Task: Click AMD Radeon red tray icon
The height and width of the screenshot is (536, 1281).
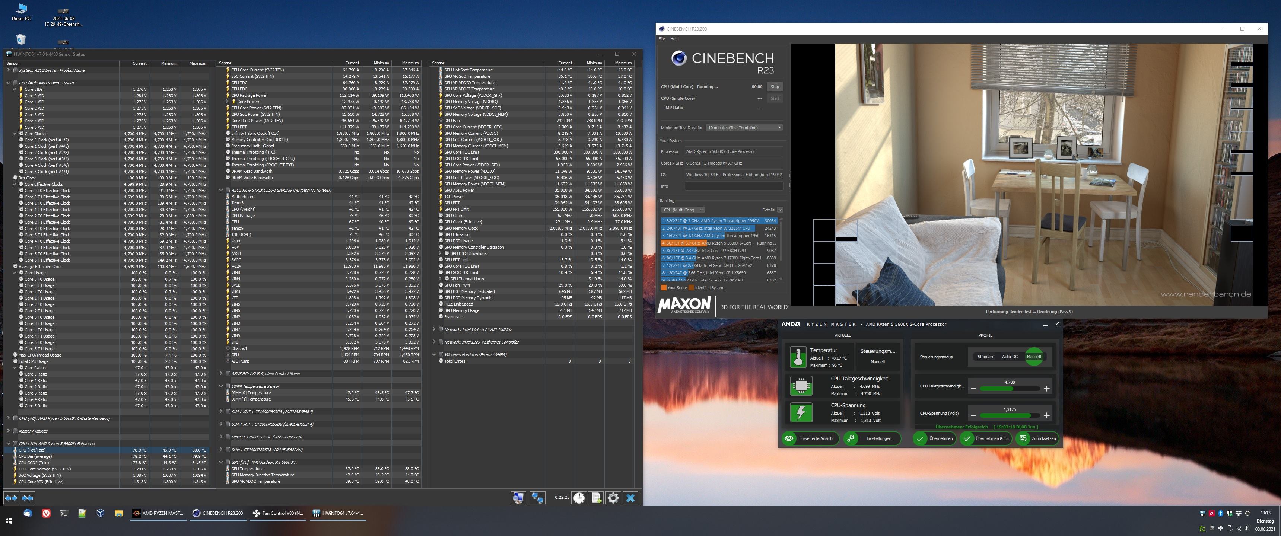Action: (1212, 513)
